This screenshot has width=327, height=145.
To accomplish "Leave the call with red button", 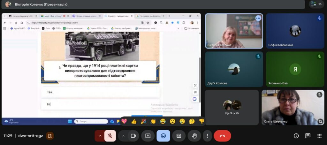I will pyautogui.click(x=222, y=136).
